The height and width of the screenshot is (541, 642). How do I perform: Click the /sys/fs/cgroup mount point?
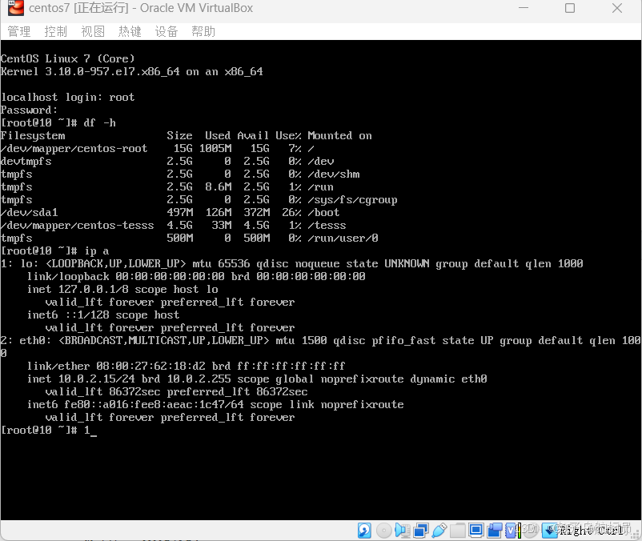[x=352, y=200]
